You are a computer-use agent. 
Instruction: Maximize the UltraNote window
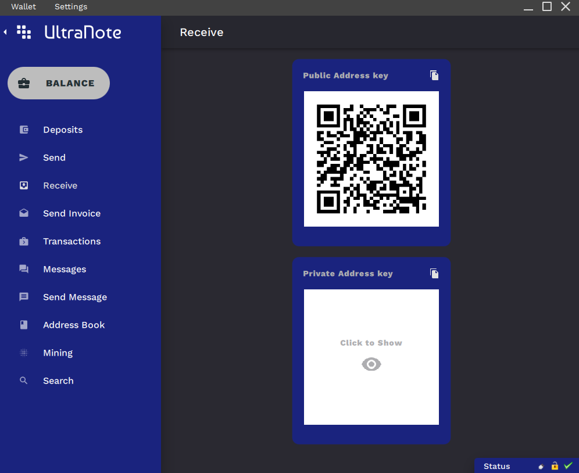(x=547, y=6)
